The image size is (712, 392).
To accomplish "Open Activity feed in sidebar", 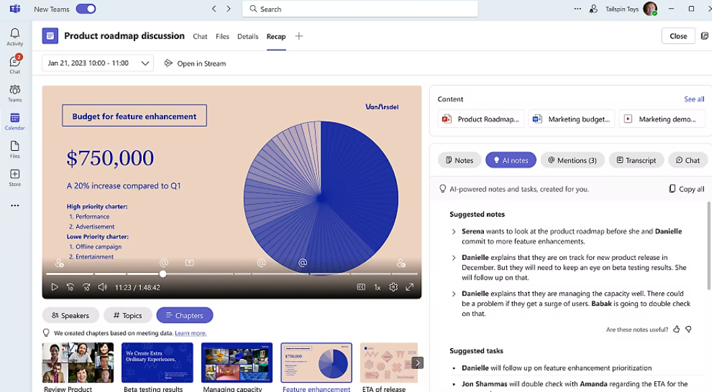I will tap(14, 36).
